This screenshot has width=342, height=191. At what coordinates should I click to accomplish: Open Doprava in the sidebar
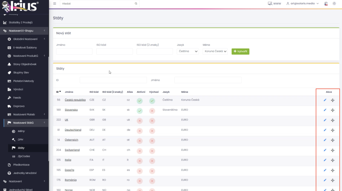pos(19,106)
